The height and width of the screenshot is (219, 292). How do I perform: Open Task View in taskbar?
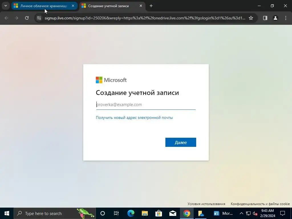116,213
